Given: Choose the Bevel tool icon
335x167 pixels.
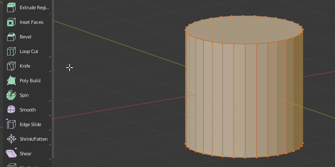Looking at the screenshot, I should 11,37.
